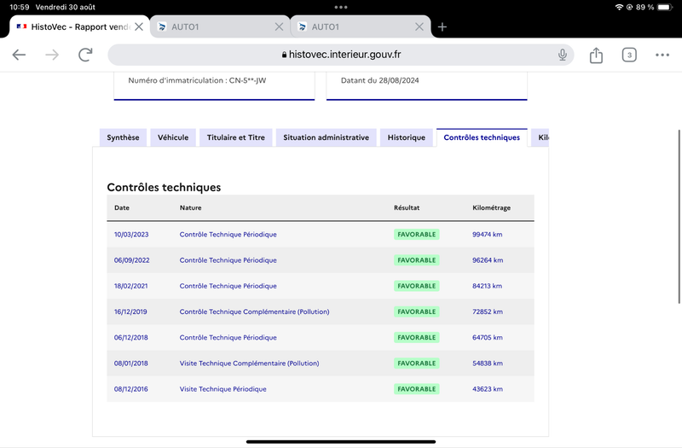
Task: Select the Contrôles techniques tab
Action: 482,137
